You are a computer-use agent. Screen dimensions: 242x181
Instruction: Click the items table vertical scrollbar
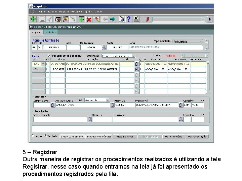pos(208,77)
